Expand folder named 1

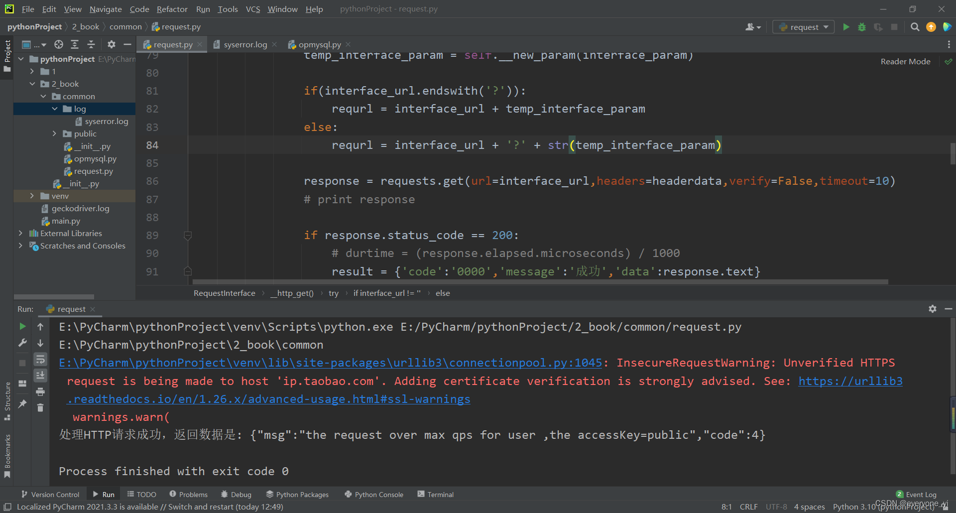[x=32, y=71]
